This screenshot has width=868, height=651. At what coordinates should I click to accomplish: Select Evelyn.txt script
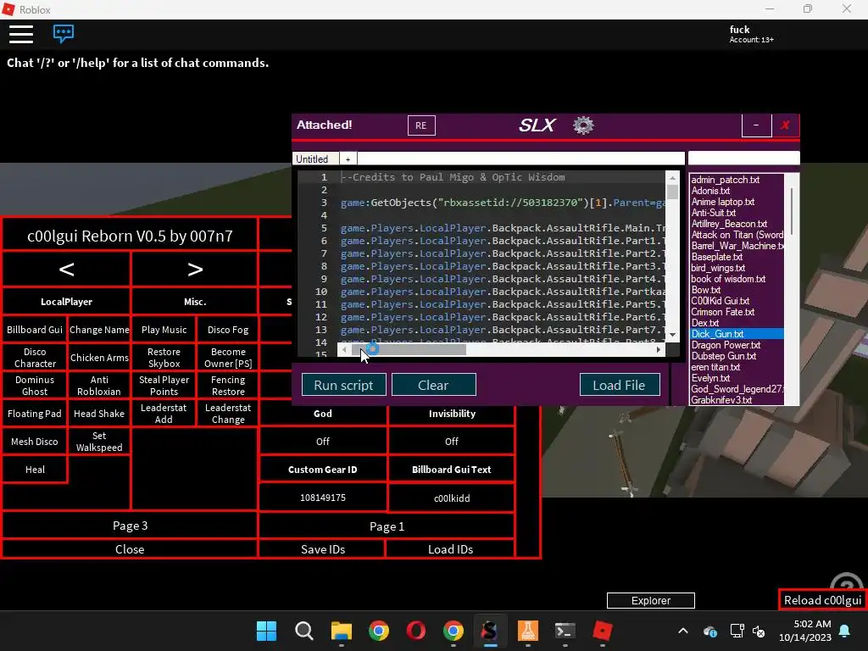click(710, 378)
